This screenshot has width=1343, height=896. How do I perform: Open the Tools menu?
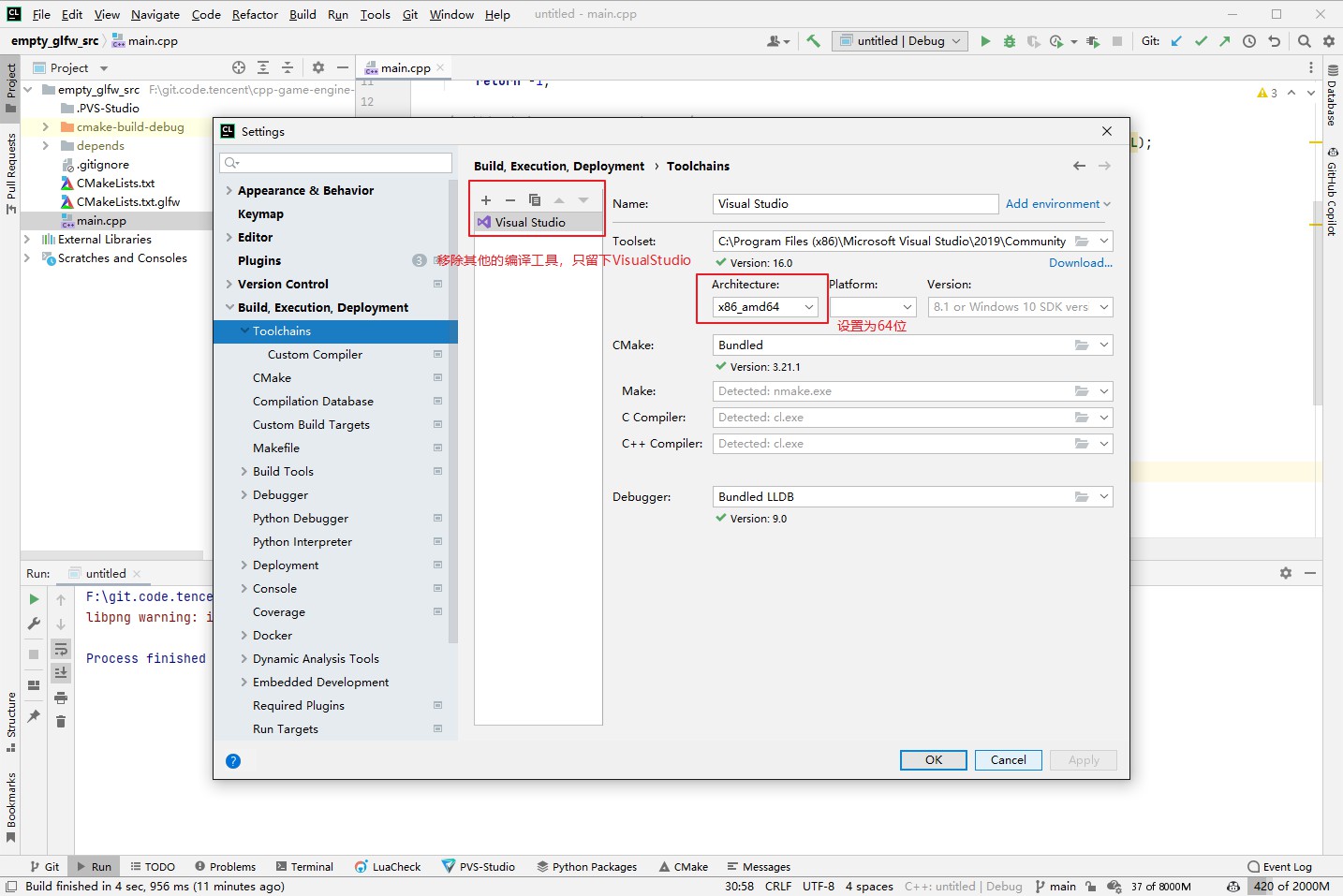click(375, 14)
